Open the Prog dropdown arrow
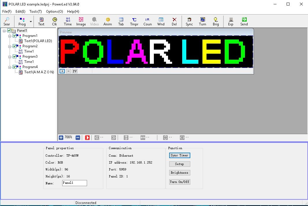The image size is (308, 206). coord(31,21)
